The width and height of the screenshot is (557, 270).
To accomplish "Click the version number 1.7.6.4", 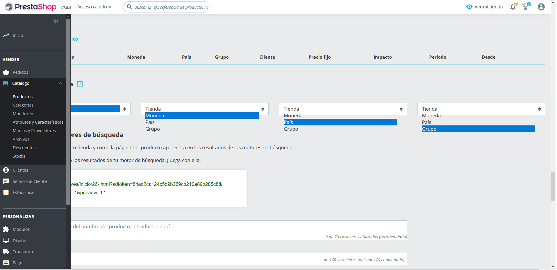I will tap(65, 8).
